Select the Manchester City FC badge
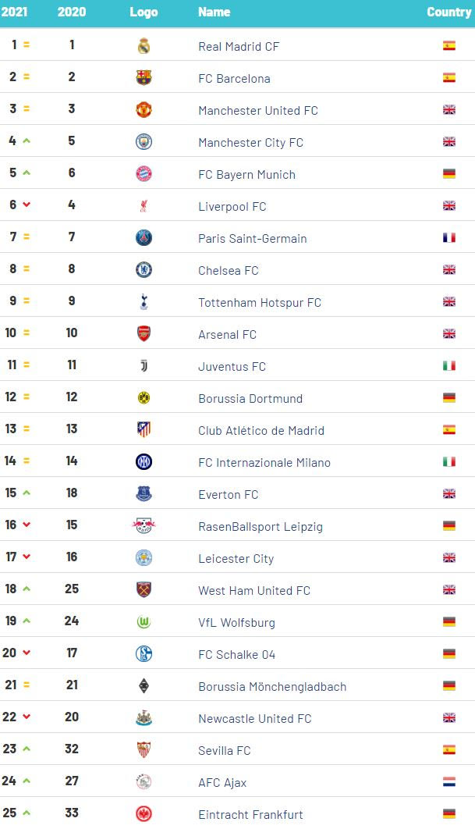 point(144,142)
